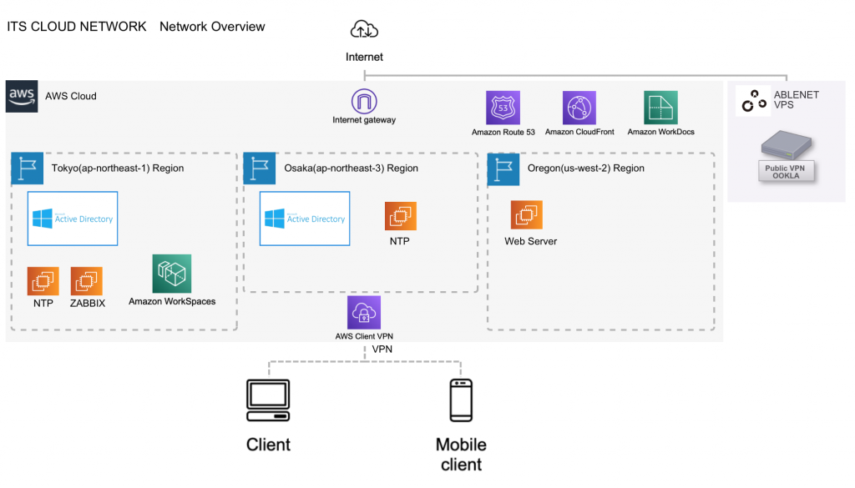Click the NTP instance icon in Tokyo region
Viewport: 855px width, 488px height.
click(x=43, y=281)
